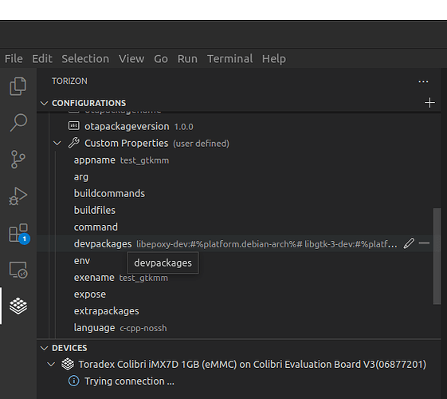Image resolution: width=447 pixels, height=399 pixels.
Task: Open the Search view
Action: click(18, 122)
